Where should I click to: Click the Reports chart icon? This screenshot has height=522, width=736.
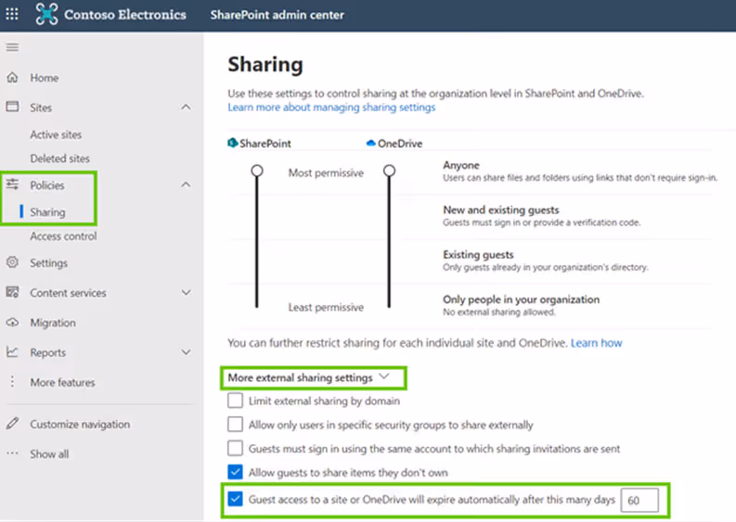click(12, 351)
